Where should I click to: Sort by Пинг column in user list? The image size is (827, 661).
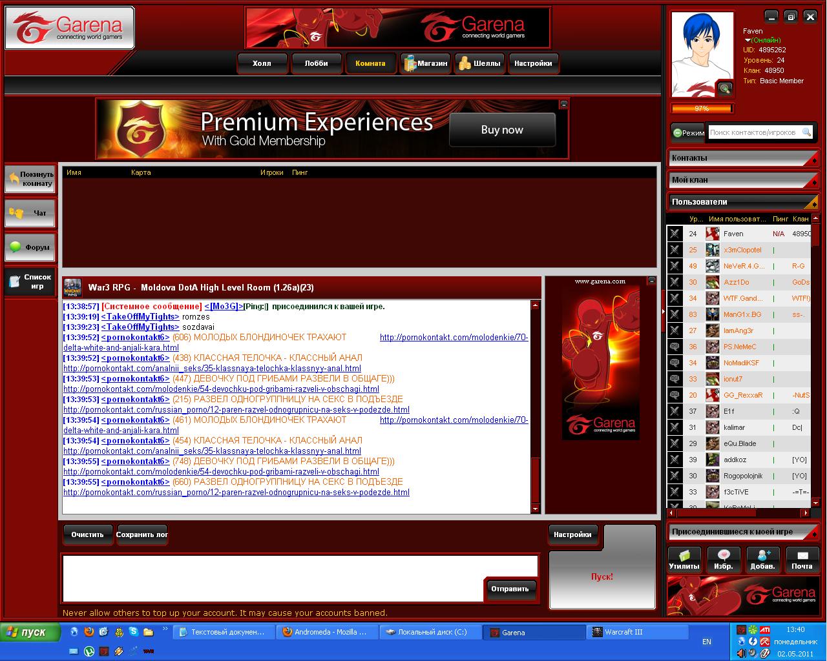[x=780, y=219]
